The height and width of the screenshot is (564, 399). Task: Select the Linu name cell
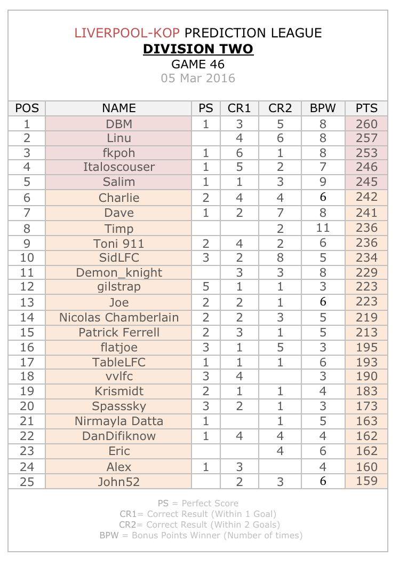[x=119, y=138]
